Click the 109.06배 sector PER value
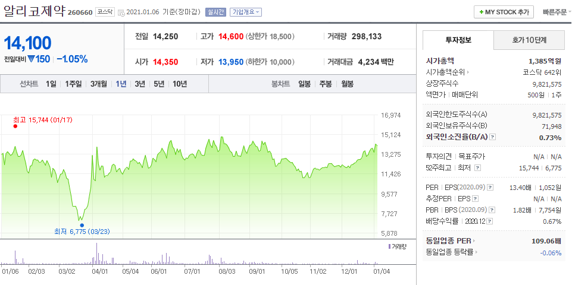 point(546,241)
